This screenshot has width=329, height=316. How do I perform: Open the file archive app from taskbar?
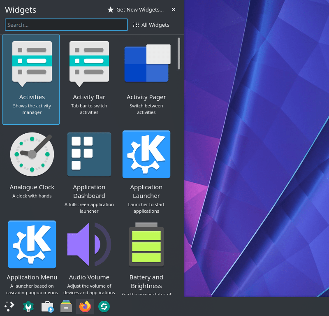(x=66, y=307)
